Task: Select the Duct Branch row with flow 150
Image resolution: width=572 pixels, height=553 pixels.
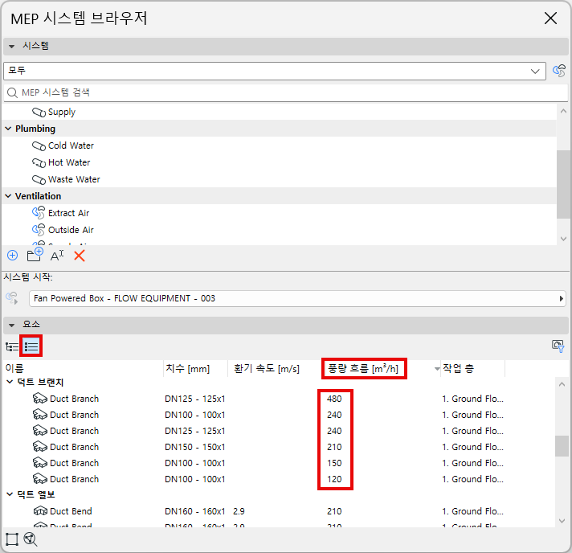Action: tap(279, 462)
